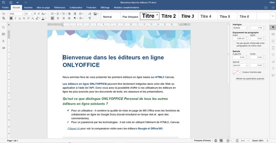This screenshot has height=143, width=276.
Task: Toggle Underline formatting
Action: pyautogui.click(x=20, y=18)
